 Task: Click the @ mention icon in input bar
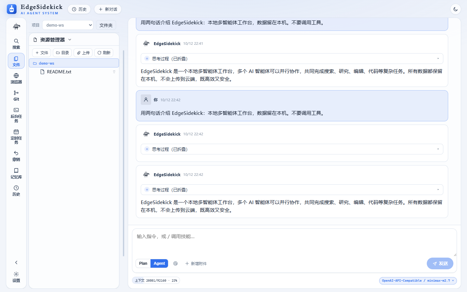[175, 263]
